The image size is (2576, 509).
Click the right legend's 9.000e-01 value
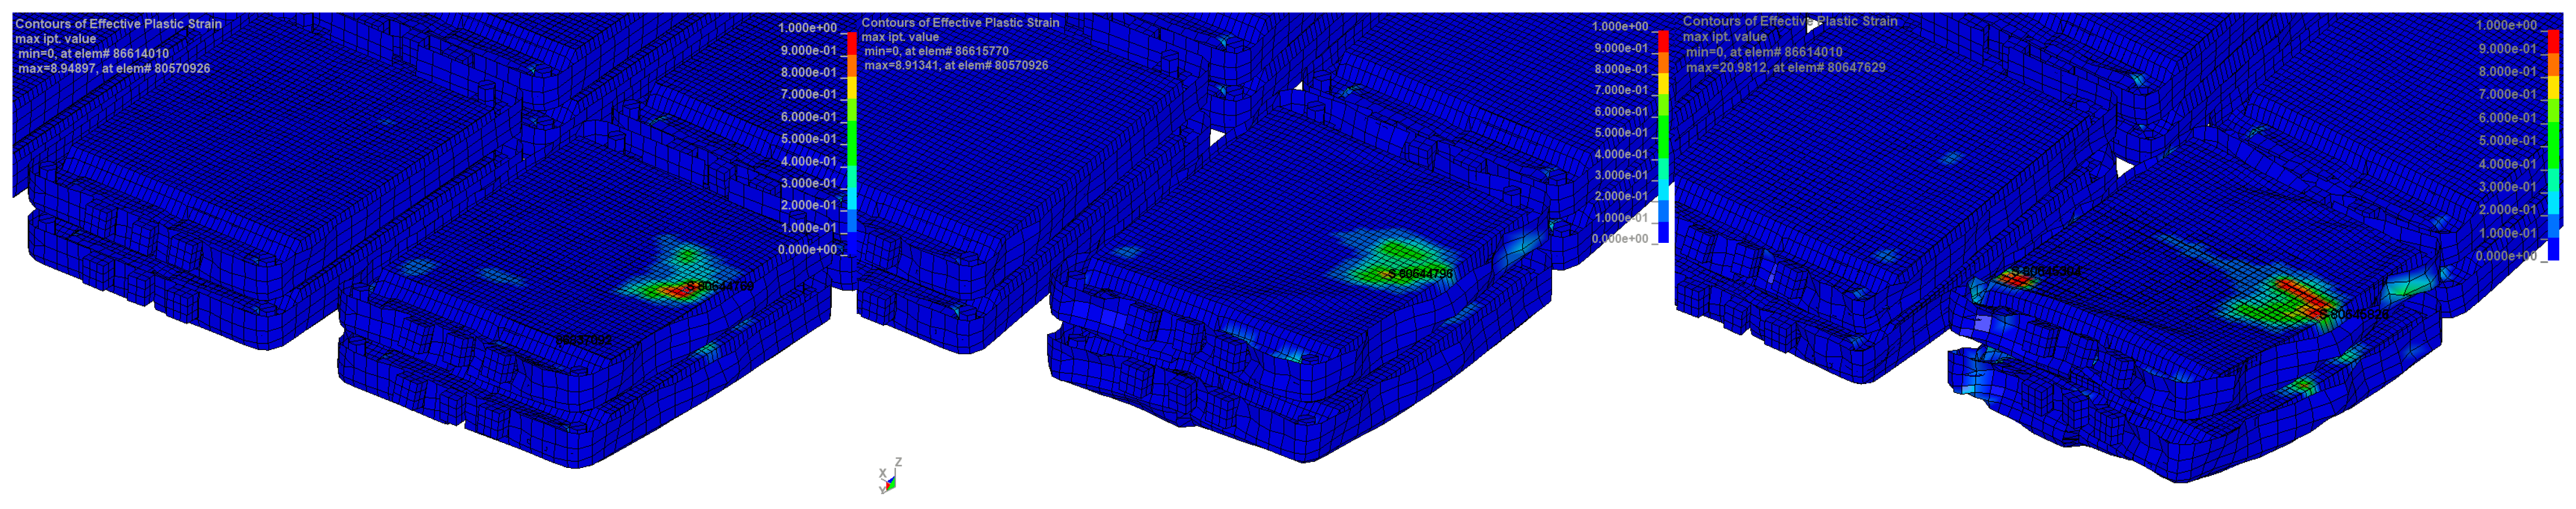(2507, 48)
